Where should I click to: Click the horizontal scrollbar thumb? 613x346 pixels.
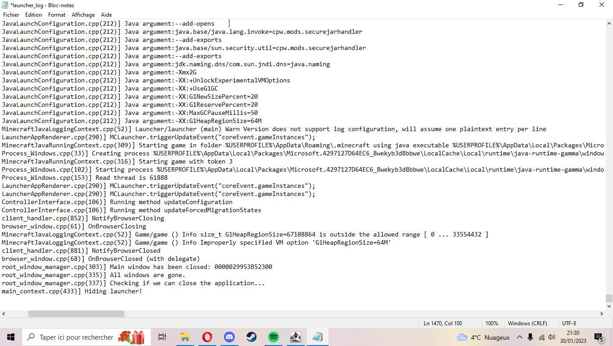pyautogui.click(x=76, y=314)
